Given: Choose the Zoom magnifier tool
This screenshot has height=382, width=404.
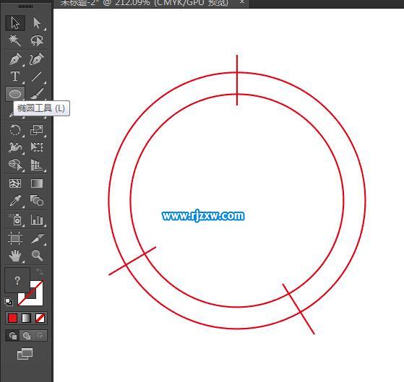Looking at the screenshot, I should tap(37, 255).
